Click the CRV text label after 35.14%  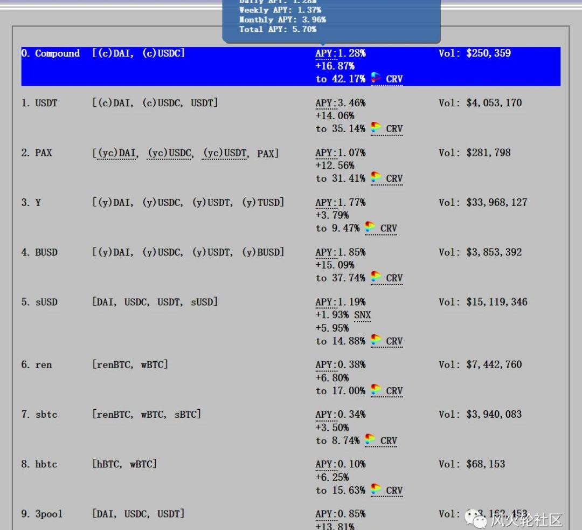(x=394, y=129)
